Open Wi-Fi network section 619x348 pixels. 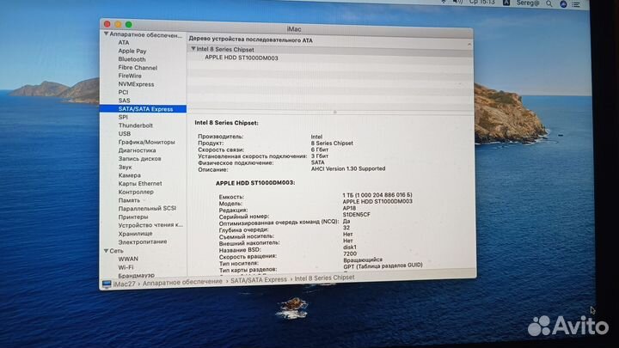[126, 267]
